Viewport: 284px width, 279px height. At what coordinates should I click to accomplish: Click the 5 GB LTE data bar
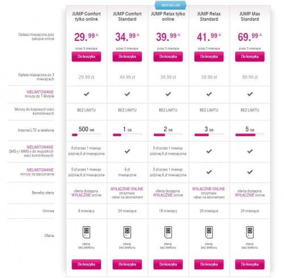[x=250, y=135]
